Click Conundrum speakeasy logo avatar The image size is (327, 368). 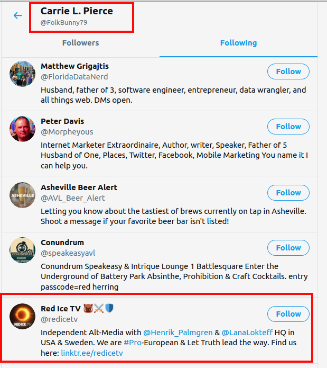coord(22,250)
